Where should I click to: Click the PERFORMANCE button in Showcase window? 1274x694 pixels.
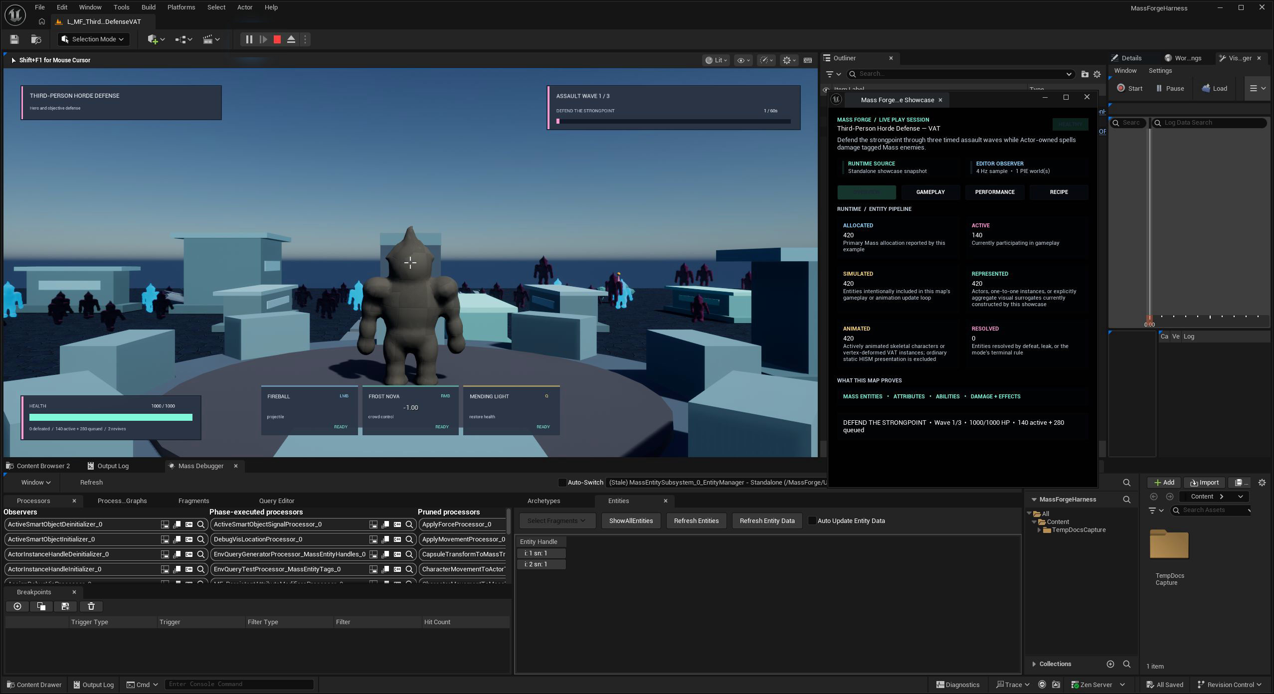tap(995, 192)
